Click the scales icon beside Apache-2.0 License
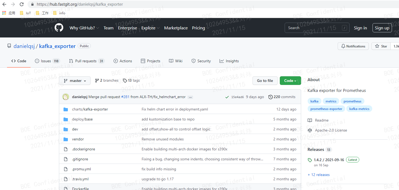Viewport: 399px width, 190px height. coord(310,130)
